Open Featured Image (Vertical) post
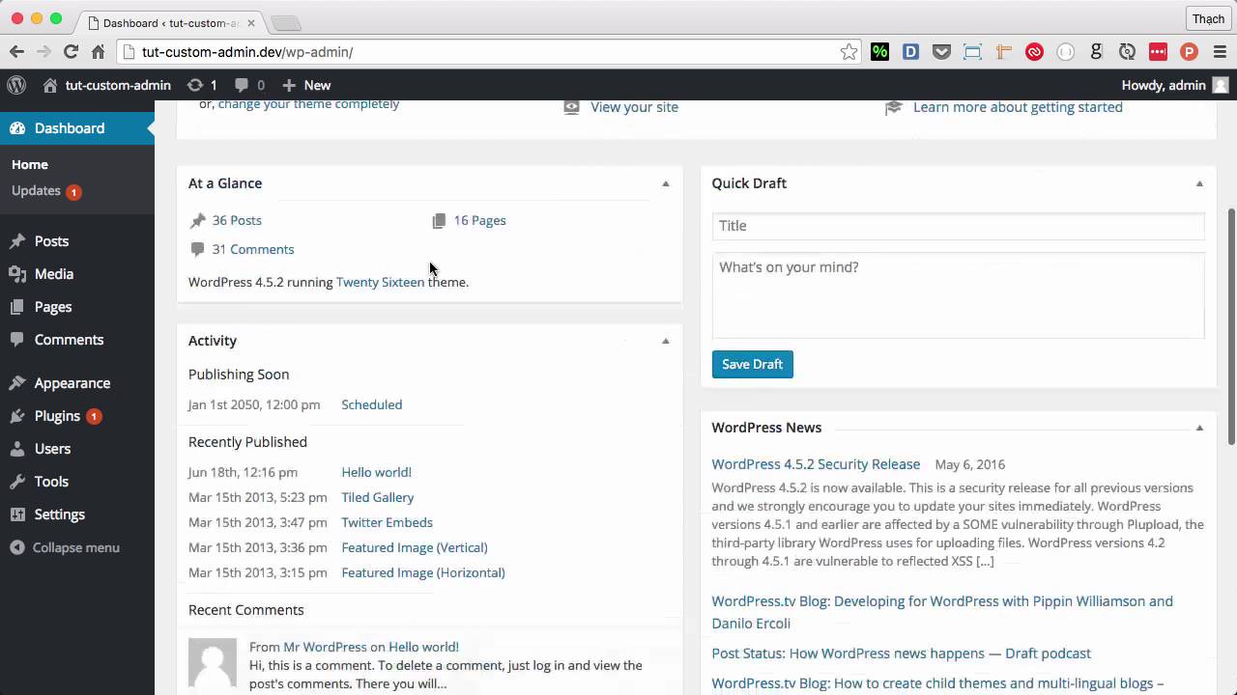 point(415,547)
